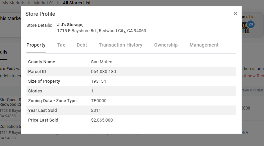Viewport: 264px width, 146px height.
Task: Open the Management tab
Action: pos(204,45)
